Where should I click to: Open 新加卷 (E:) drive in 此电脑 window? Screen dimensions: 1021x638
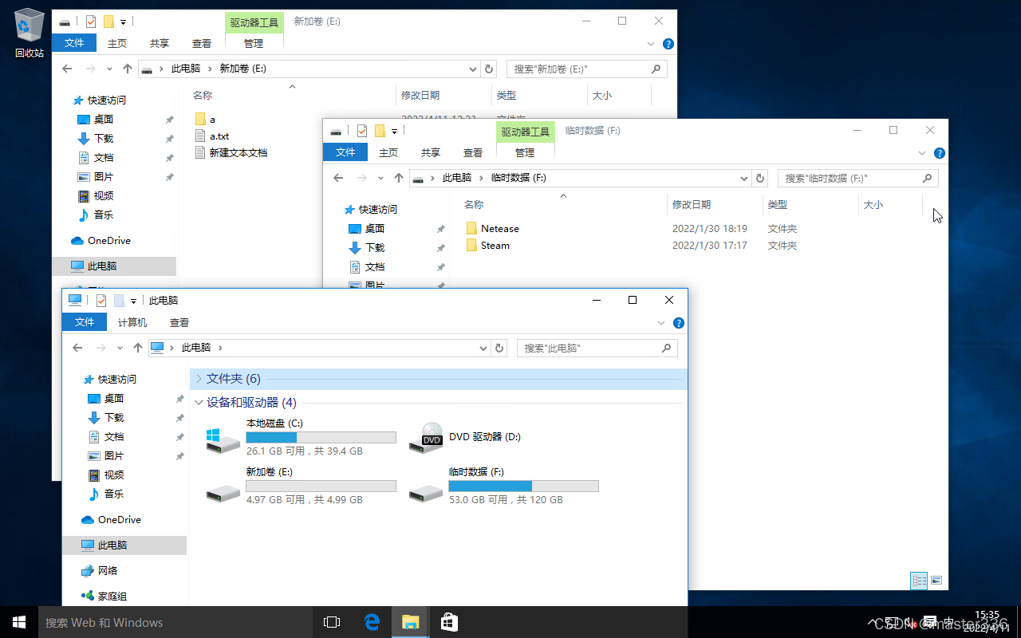click(x=300, y=486)
